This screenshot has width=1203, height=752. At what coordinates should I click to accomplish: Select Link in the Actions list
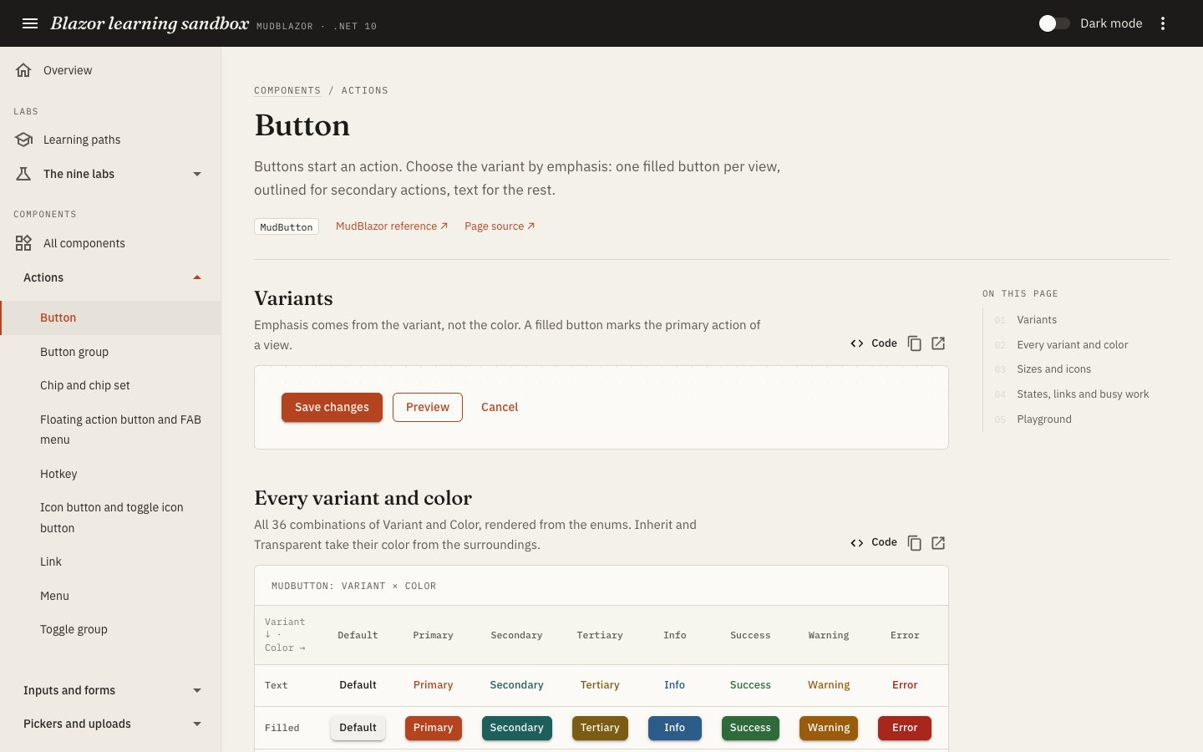[x=110, y=561]
